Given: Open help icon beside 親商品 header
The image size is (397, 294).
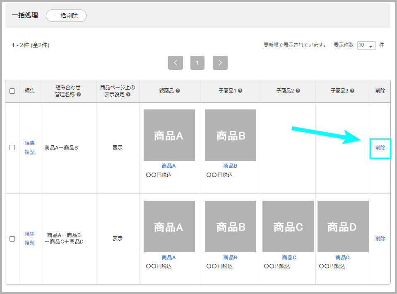Looking at the screenshot, I should point(178,91).
